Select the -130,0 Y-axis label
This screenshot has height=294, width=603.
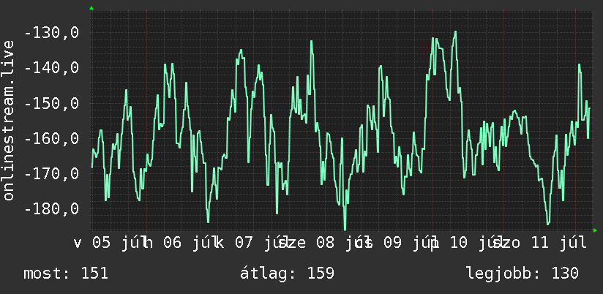click(51, 33)
